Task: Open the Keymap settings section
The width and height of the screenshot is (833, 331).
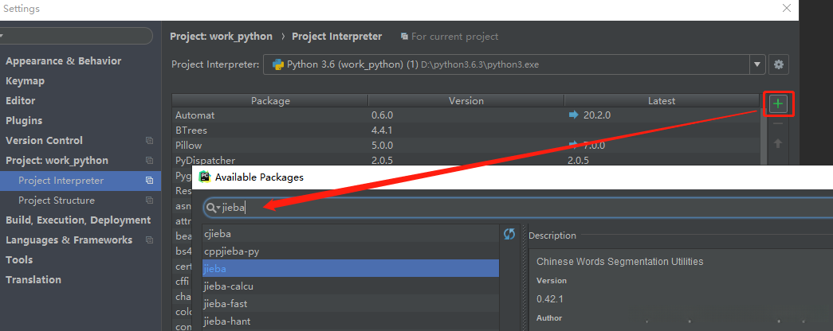Action: coord(25,81)
